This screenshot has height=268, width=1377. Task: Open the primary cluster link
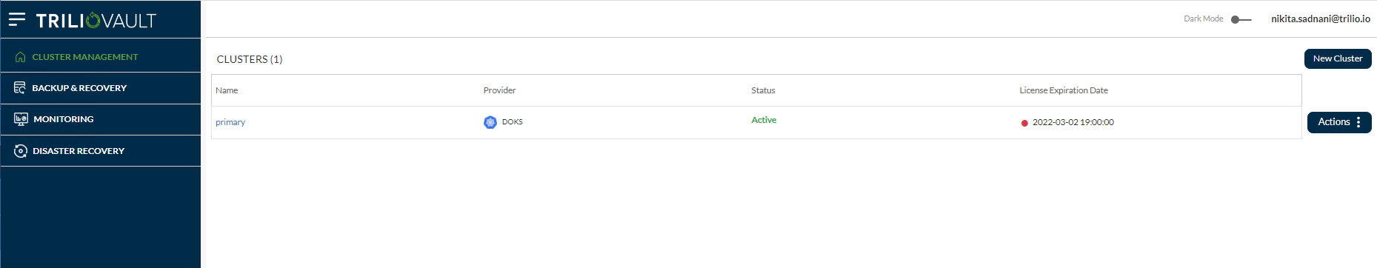(x=230, y=122)
